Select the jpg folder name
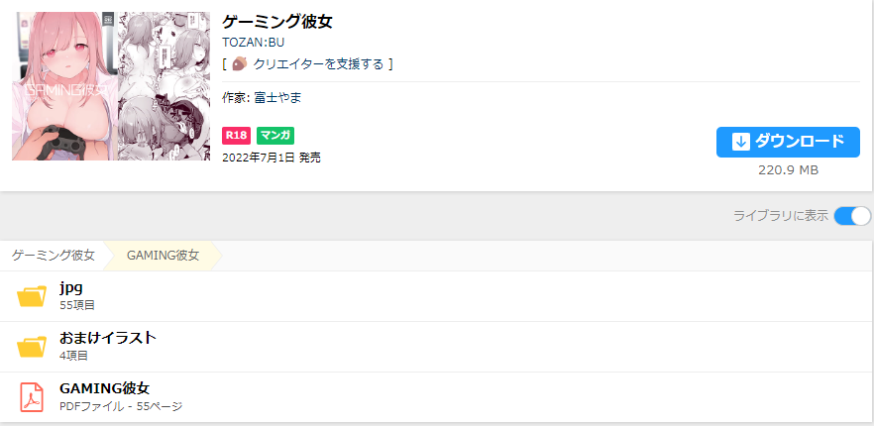 [x=70, y=287]
